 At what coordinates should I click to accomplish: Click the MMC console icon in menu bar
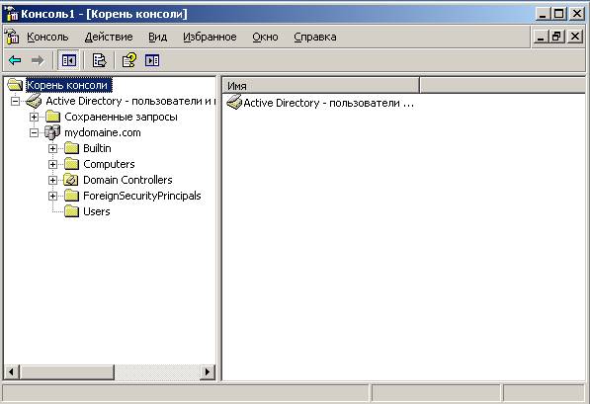tap(12, 37)
